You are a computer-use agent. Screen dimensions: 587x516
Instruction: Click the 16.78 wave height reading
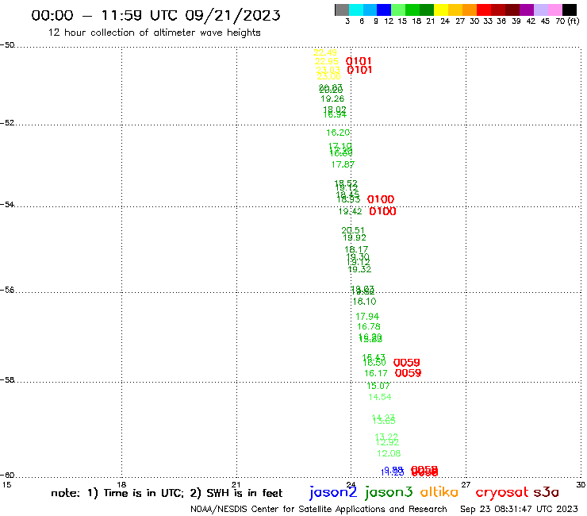click(369, 327)
